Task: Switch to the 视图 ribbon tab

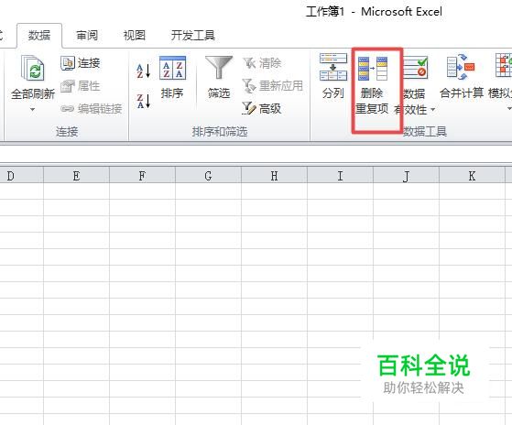Action: 135,35
